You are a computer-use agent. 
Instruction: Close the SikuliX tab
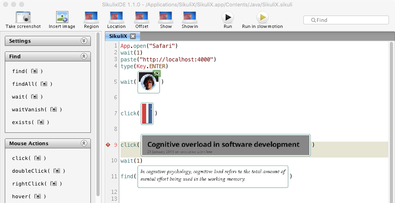coord(133,36)
